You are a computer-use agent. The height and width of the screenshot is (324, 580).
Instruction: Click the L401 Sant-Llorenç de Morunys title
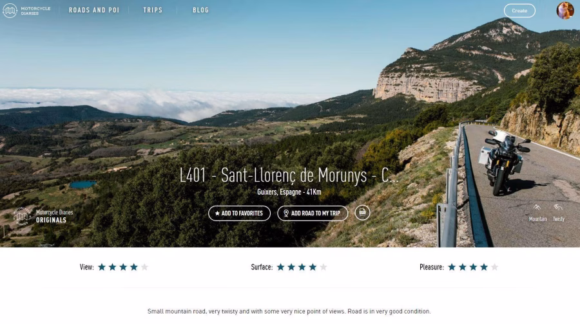[289, 175]
